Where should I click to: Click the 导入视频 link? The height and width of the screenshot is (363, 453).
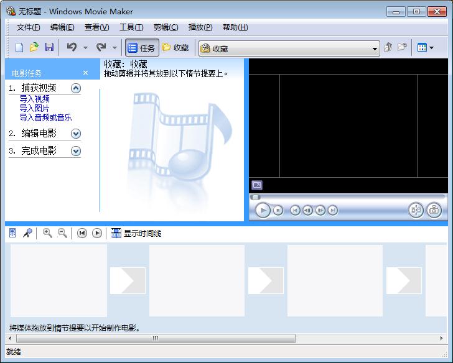point(34,99)
